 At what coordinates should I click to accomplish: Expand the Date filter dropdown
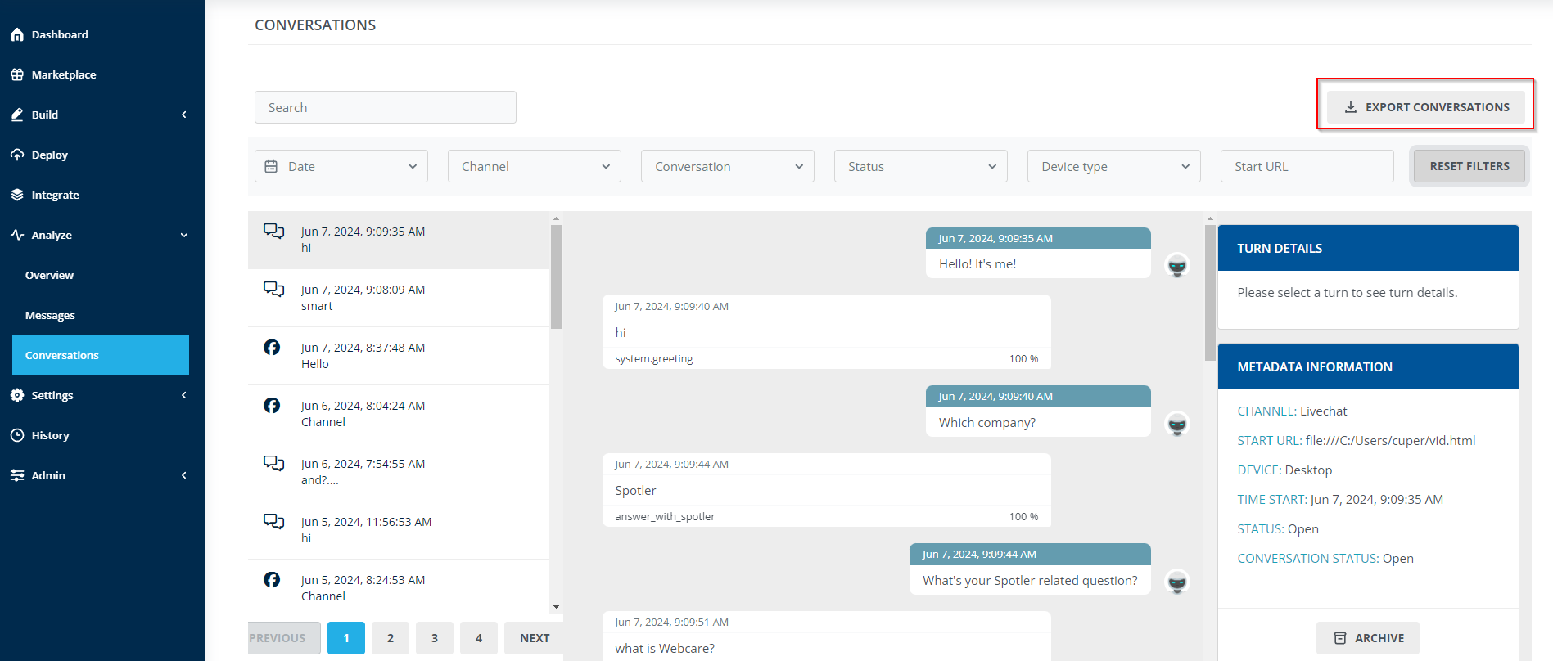point(341,166)
